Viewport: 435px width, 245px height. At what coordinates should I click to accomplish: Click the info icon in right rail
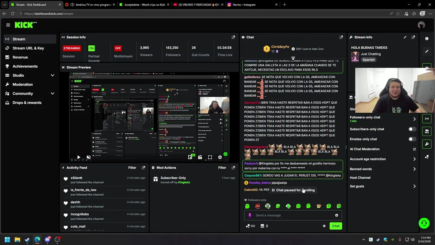[427, 38]
